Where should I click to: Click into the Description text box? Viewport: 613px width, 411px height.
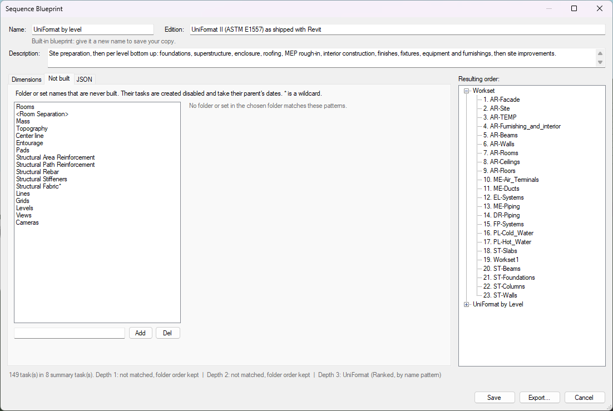point(321,58)
